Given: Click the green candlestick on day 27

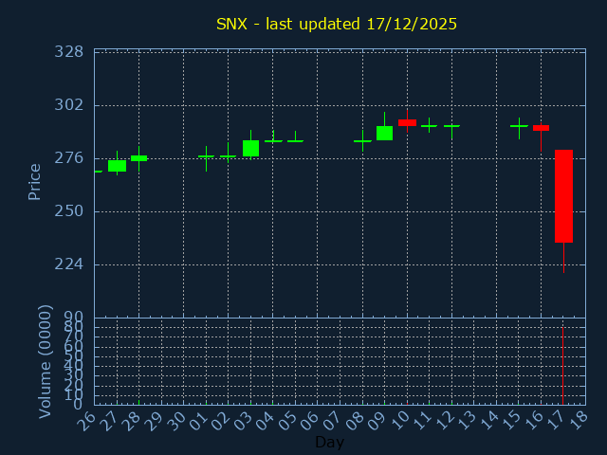Looking at the screenshot, I should point(117,166).
